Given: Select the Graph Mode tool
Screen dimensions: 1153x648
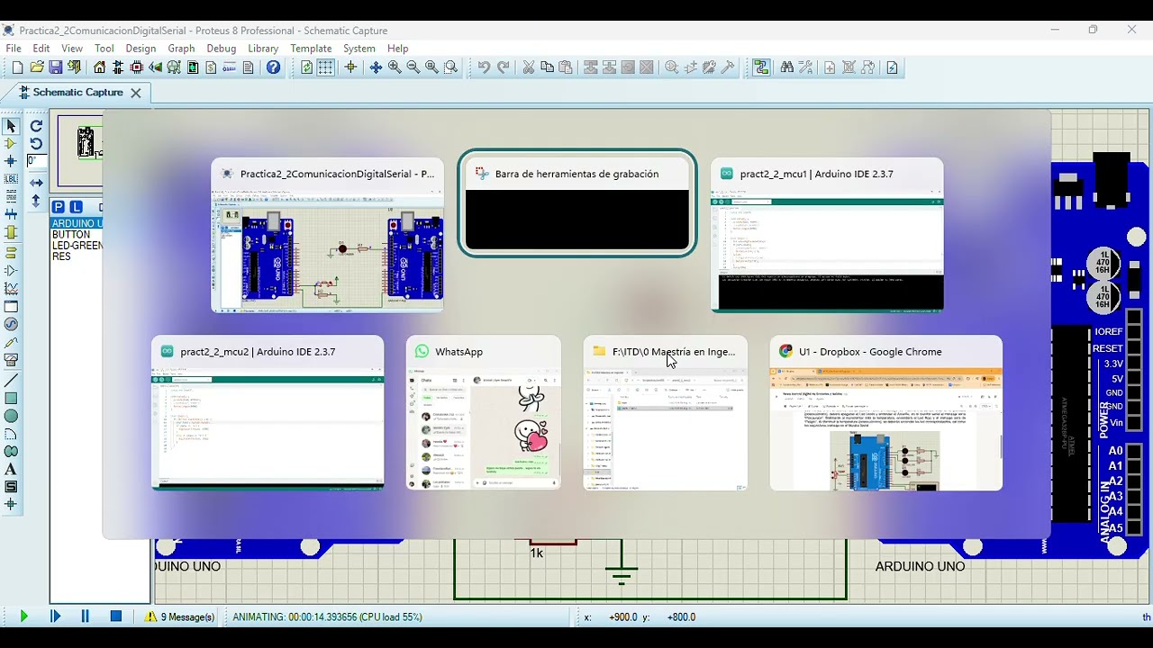Looking at the screenshot, I should click(x=11, y=289).
